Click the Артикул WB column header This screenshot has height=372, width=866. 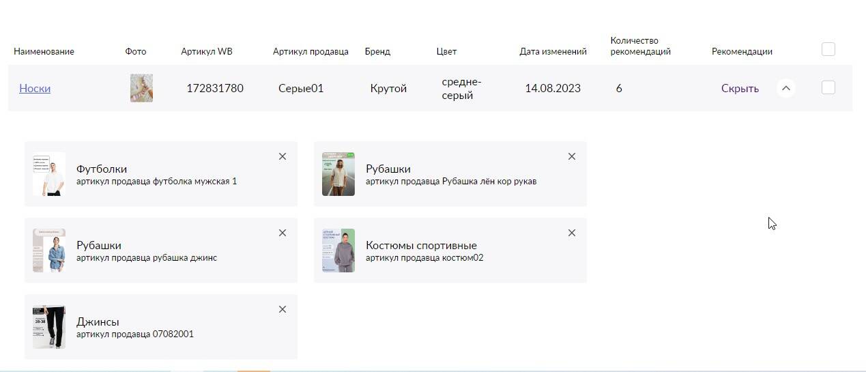(x=207, y=51)
